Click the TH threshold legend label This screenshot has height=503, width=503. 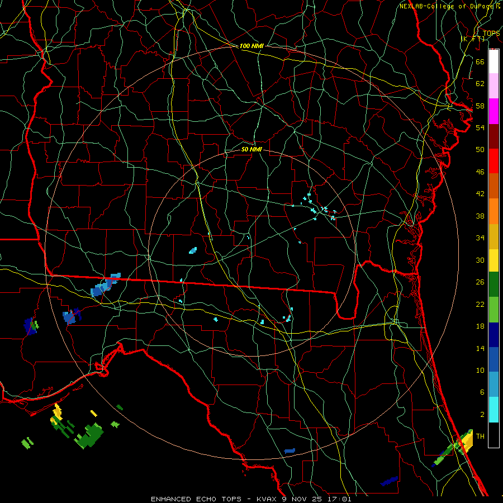tap(480, 436)
